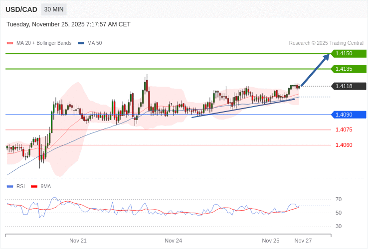Screen dimensions: 368x249
Task: Click the RSI legend label
Action: point(20,187)
